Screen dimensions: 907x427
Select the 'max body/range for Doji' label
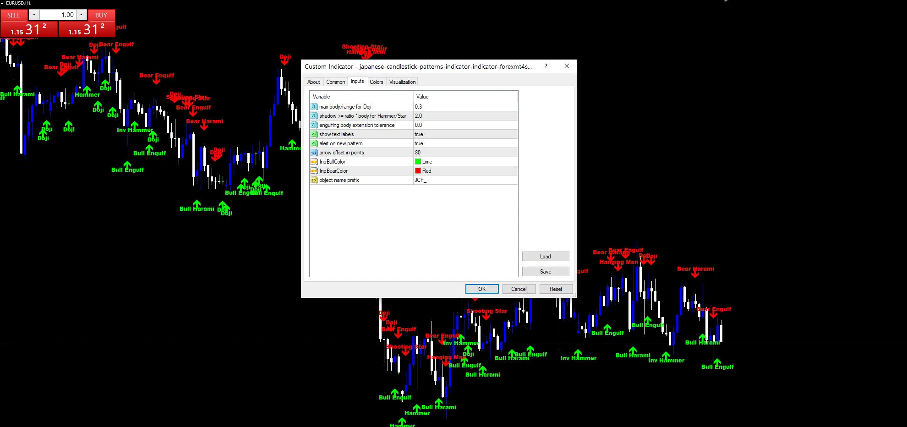pyautogui.click(x=345, y=107)
